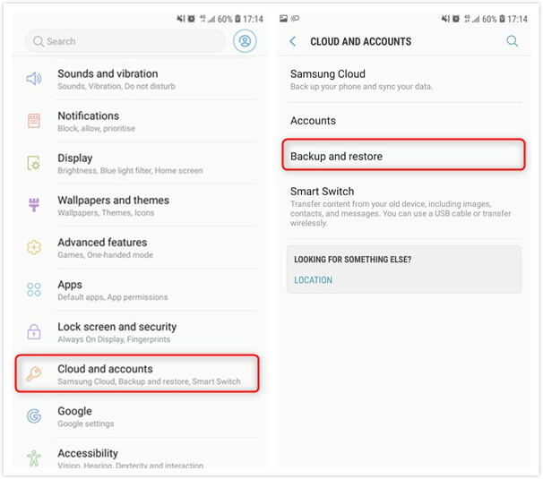Tap the Display brightness icon

click(34, 163)
